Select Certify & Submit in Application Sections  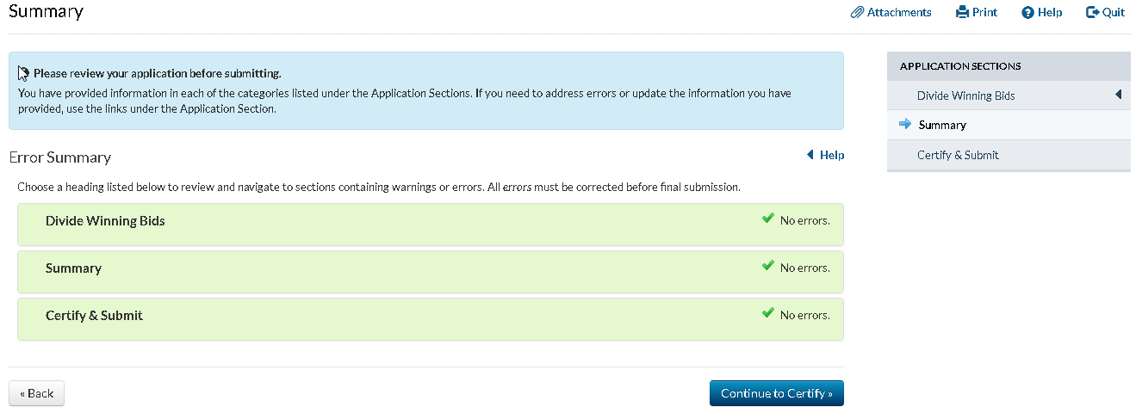pos(958,155)
